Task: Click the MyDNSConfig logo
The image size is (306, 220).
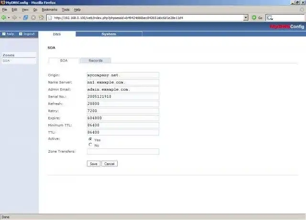Action: click(x=287, y=27)
